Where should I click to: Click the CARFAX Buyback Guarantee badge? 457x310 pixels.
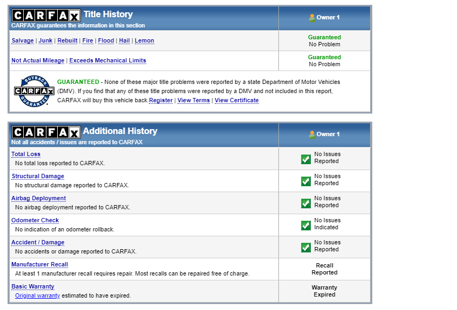click(x=34, y=91)
